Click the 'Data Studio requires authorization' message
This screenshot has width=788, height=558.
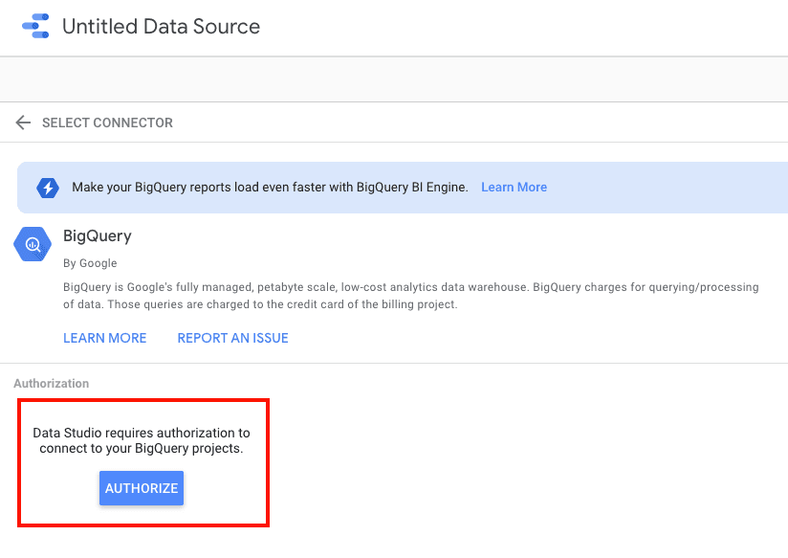142,440
